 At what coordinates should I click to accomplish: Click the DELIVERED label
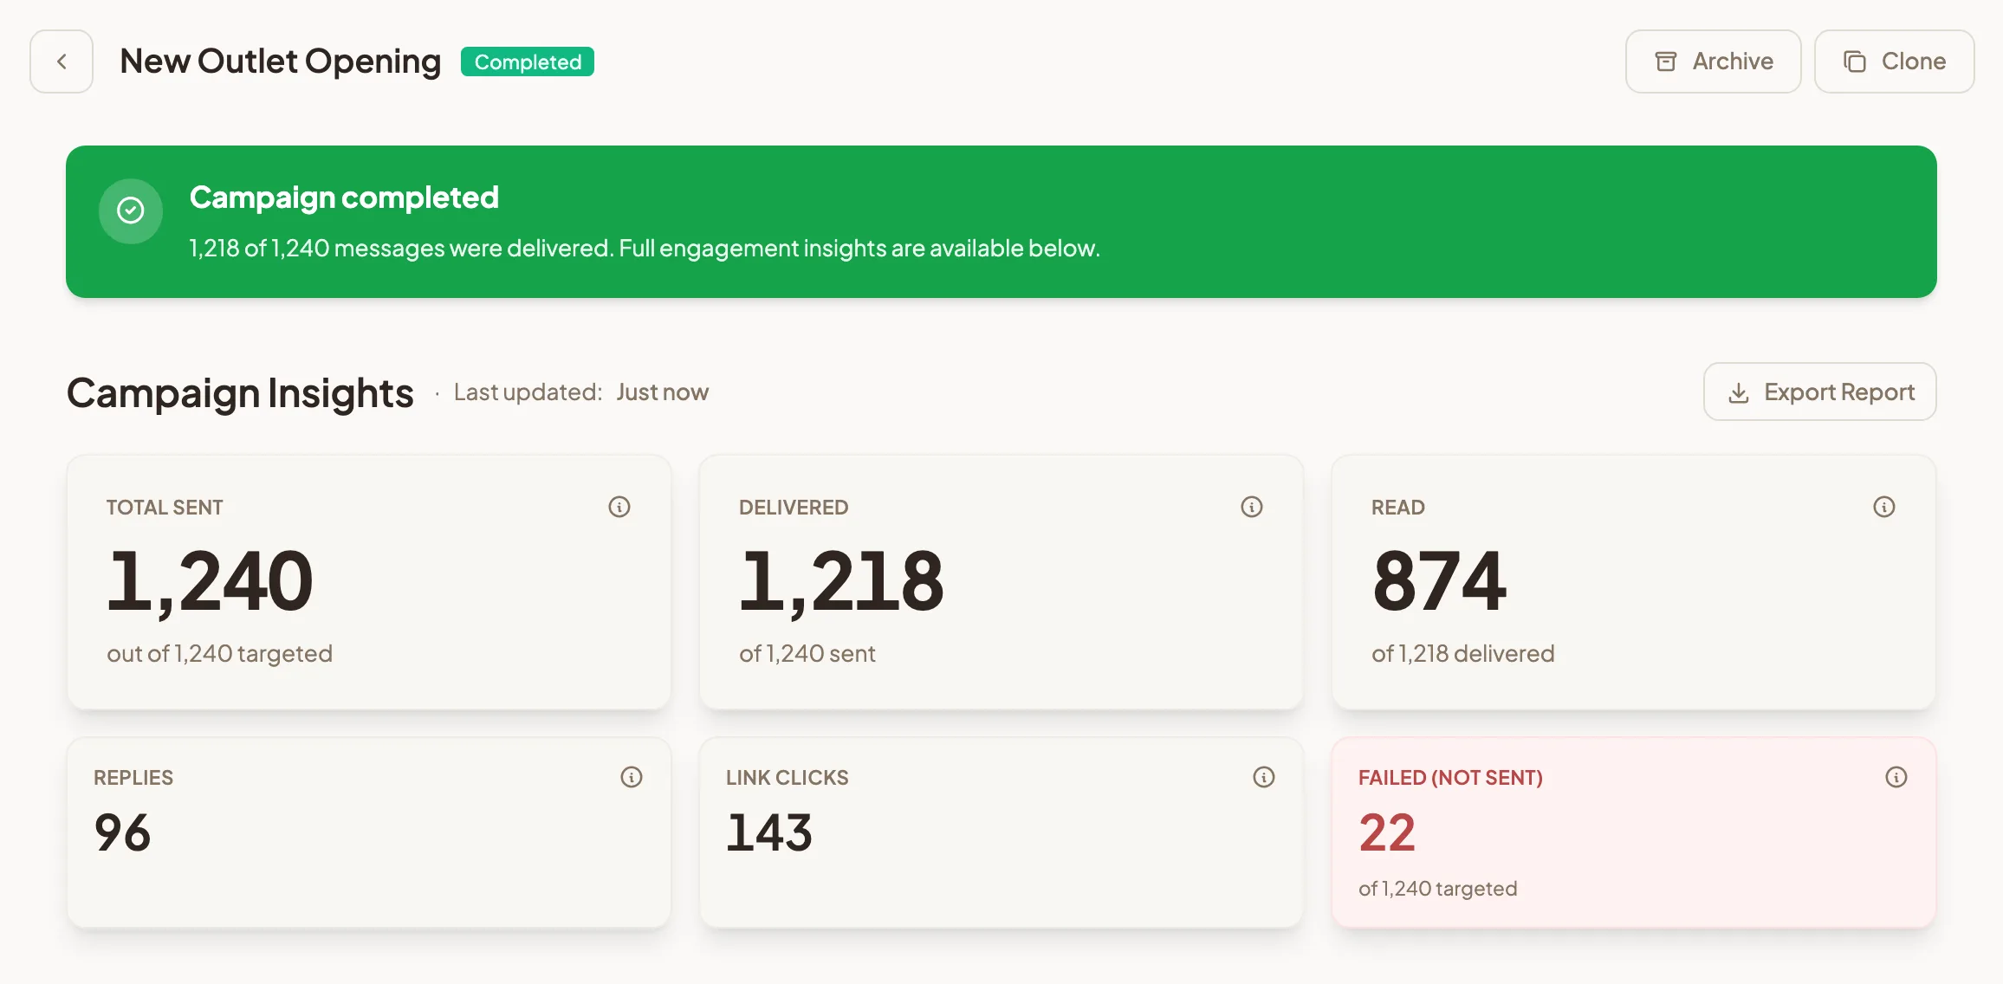794,508
